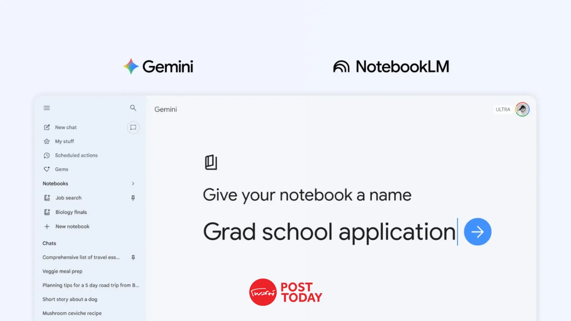The image size is (571, 321).
Task: Open the Biology finals notebook
Action: tap(71, 212)
